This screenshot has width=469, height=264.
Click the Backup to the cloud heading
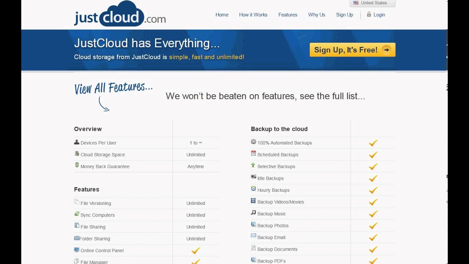tap(279, 129)
